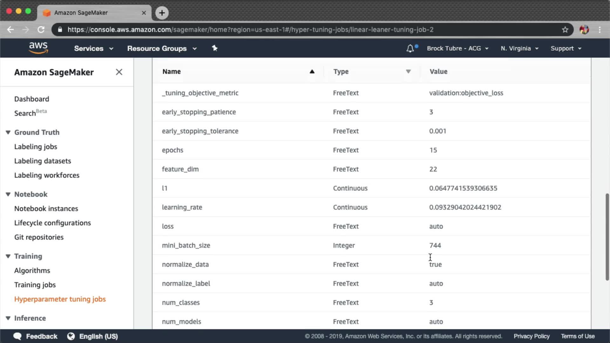
Task: Go to Training jobs in sidebar
Action: 35,285
